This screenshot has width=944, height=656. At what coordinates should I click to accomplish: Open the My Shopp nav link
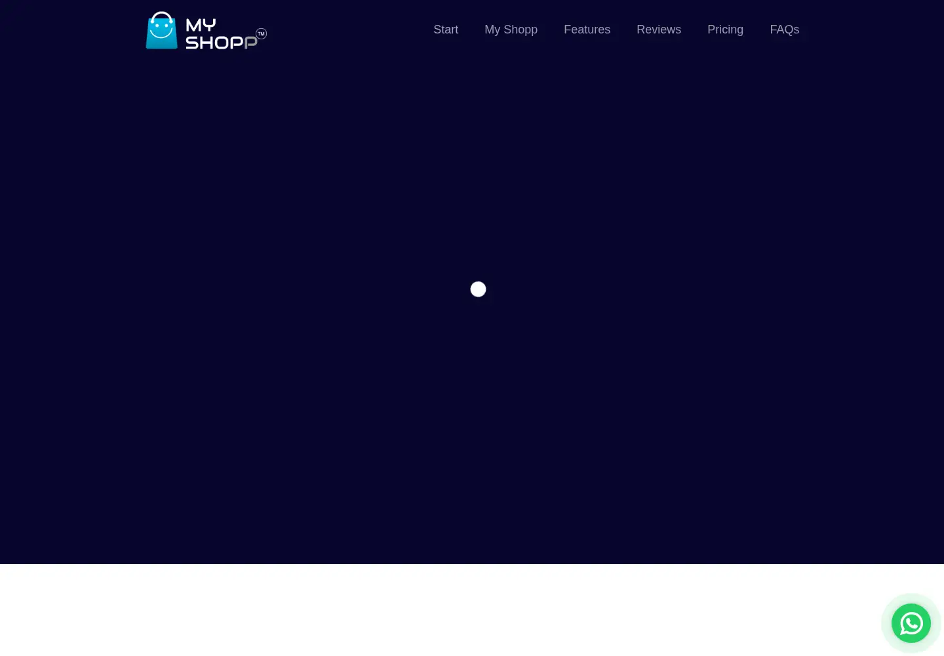coord(511,30)
